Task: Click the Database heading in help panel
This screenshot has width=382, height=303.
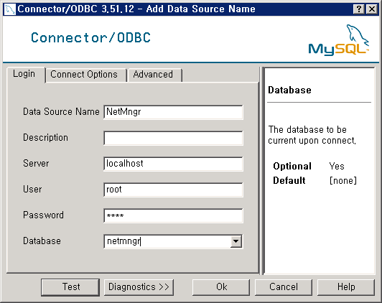Action: click(x=289, y=90)
